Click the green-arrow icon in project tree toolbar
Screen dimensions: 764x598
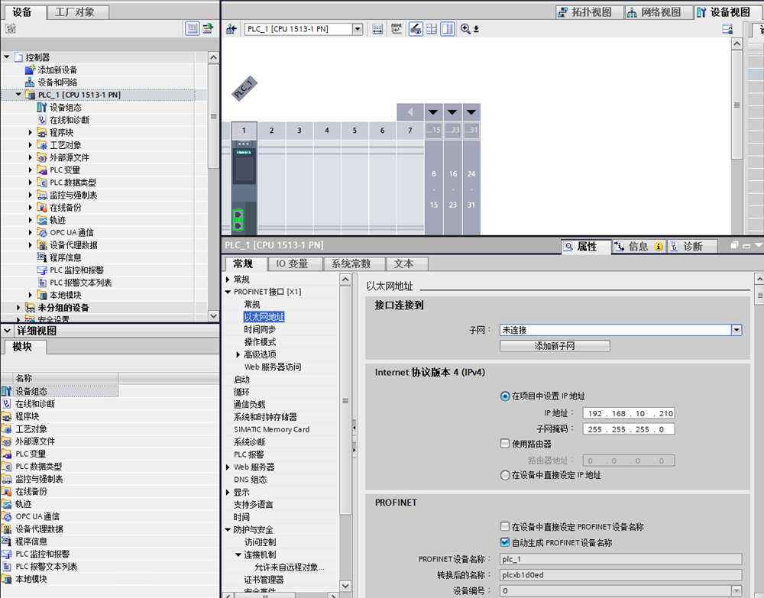208,28
